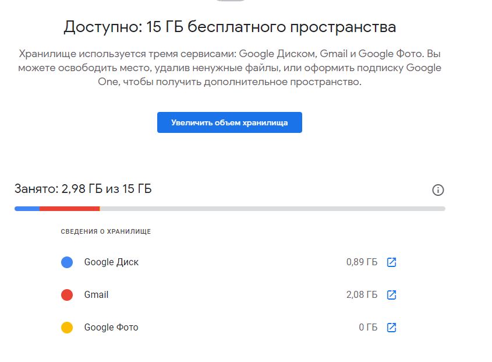Click the blue Google Диск color dot
This screenshot has width=492, height=362.
(x=67, y=262)
